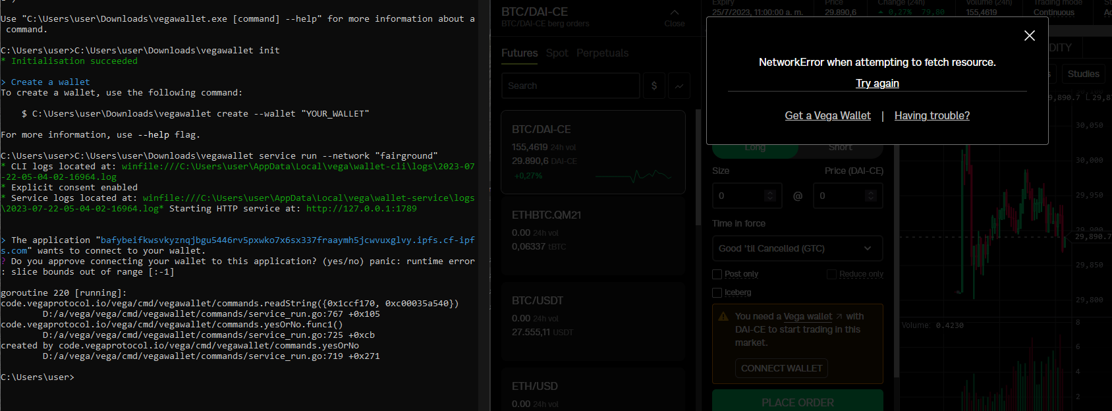1112x411 pixels.
Task: Open the Get a Vega Wallet link
Action: (827, 115)
